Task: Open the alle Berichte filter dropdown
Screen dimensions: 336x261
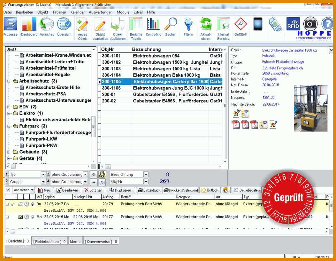Action: [32, 190]
